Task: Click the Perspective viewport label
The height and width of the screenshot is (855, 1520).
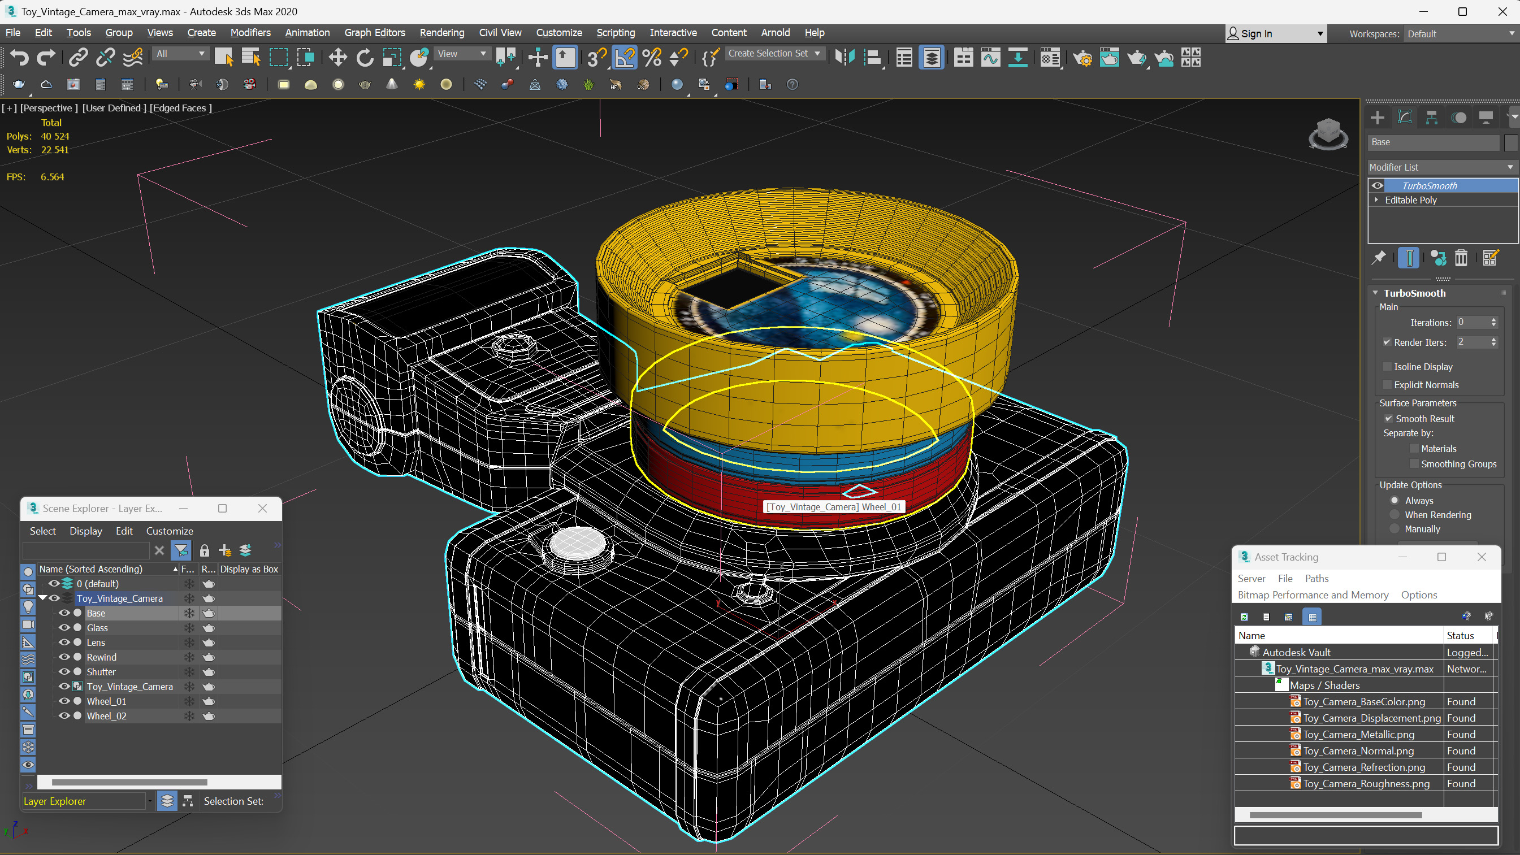Action: click(49, 108)
